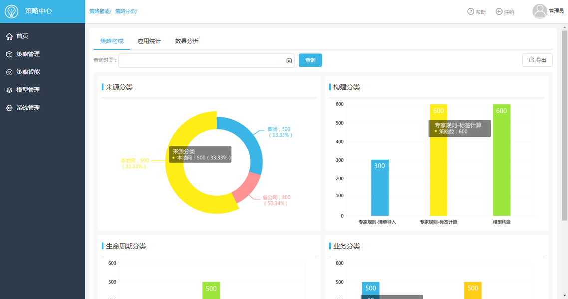
Task: Click the 省公司，800 (53.34%) label
Action: pyautogui.click(x=277, y=200)
